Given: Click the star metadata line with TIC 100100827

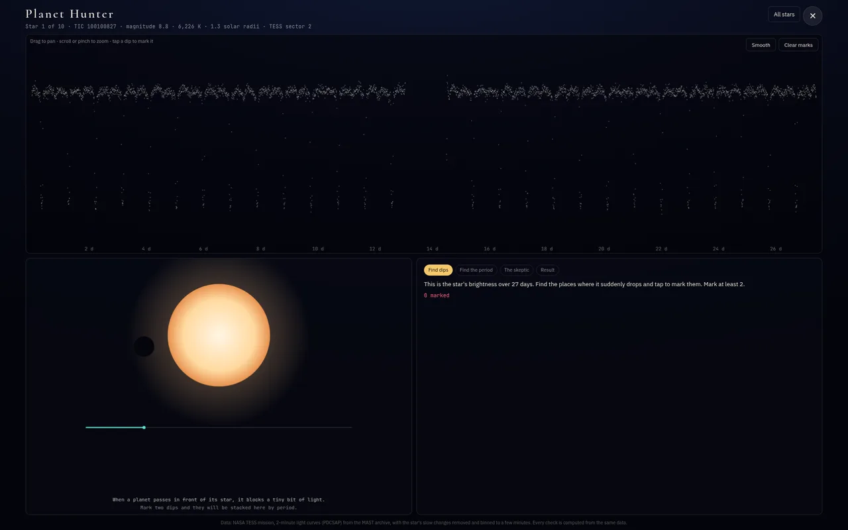Looking at the screenshot, I should click(x=168, y=26).
